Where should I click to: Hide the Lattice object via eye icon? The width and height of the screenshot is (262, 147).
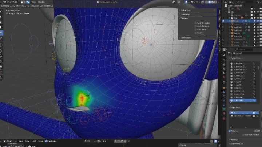coord(258,33)
